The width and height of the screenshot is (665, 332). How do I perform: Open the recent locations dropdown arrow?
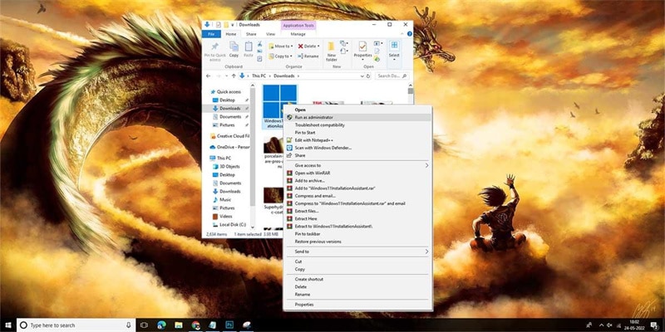(225, 76)
